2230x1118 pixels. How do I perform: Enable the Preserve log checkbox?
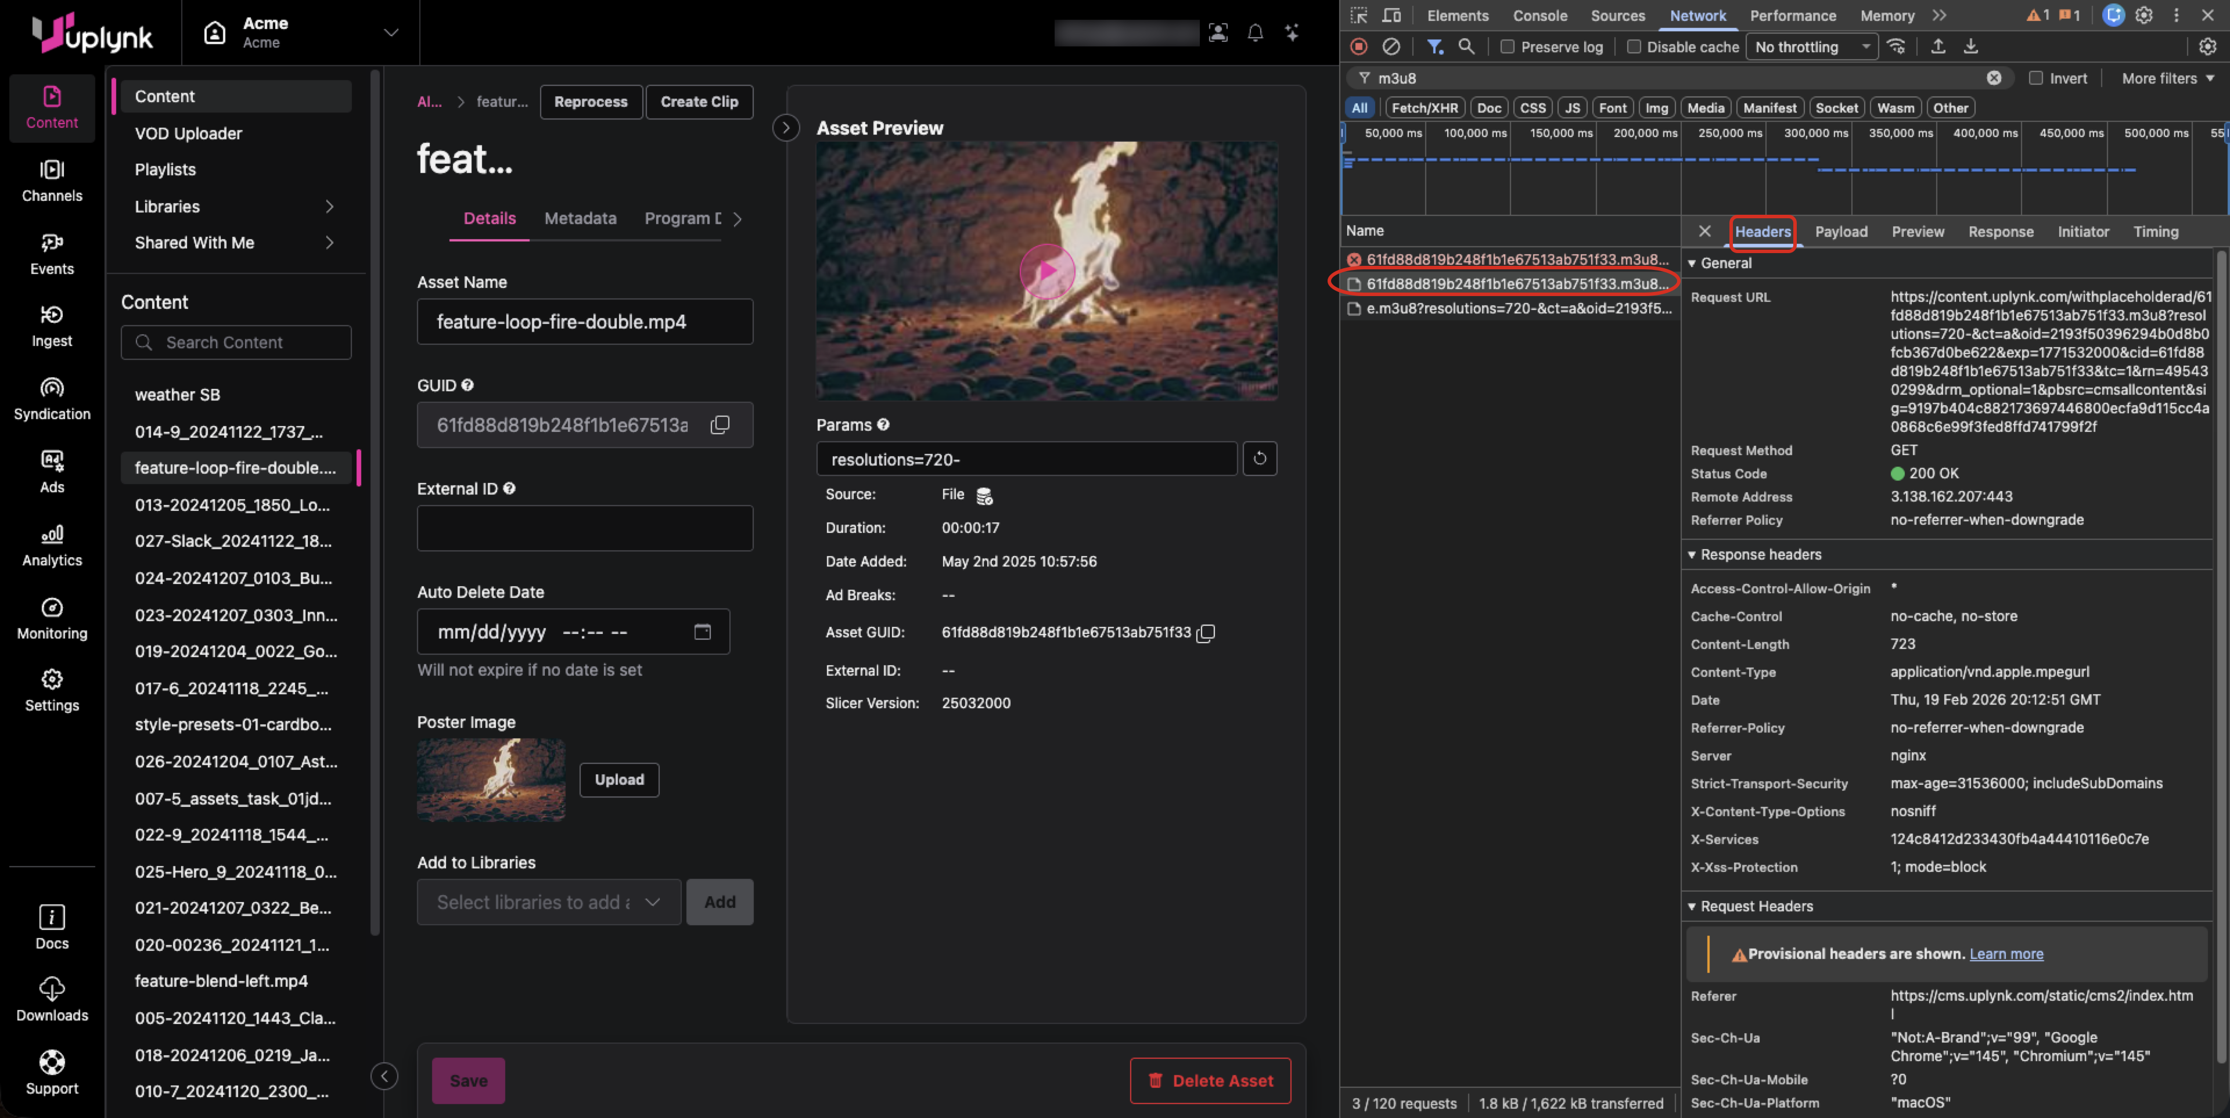tap(1507, 46)
